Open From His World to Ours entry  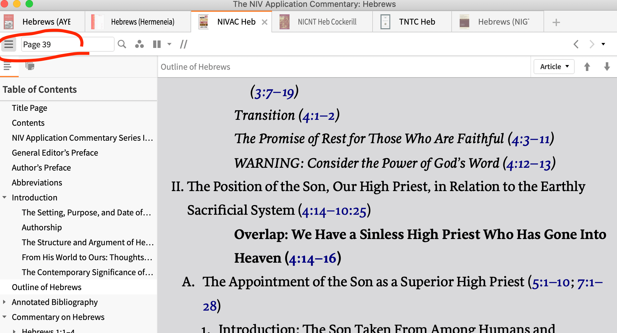click(x=87, y=257)
